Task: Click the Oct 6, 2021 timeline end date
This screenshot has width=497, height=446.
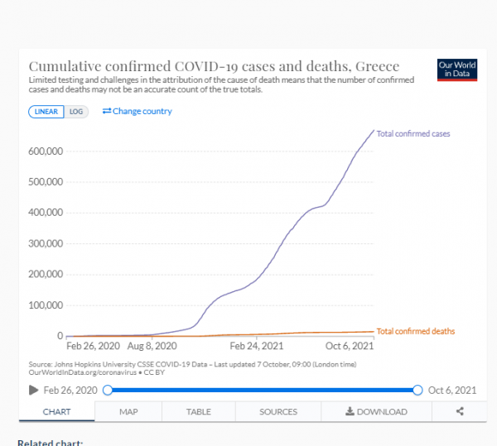Action: click(x=454, y=390)
